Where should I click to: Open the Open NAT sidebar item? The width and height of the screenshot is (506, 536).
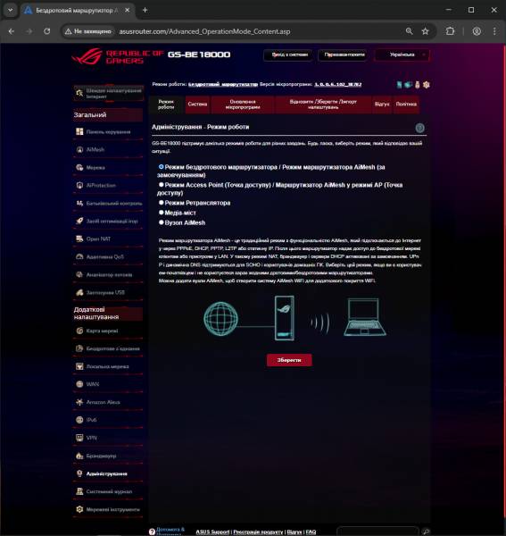coord(108,239)
